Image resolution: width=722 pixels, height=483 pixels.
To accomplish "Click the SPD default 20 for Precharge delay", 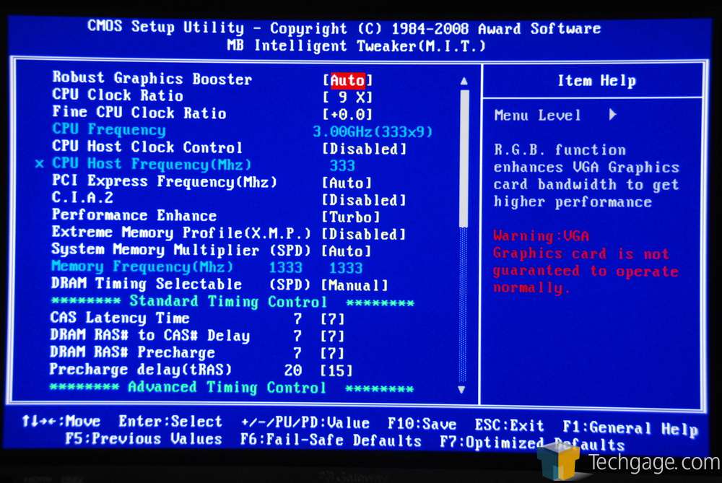I will (293, 370).
